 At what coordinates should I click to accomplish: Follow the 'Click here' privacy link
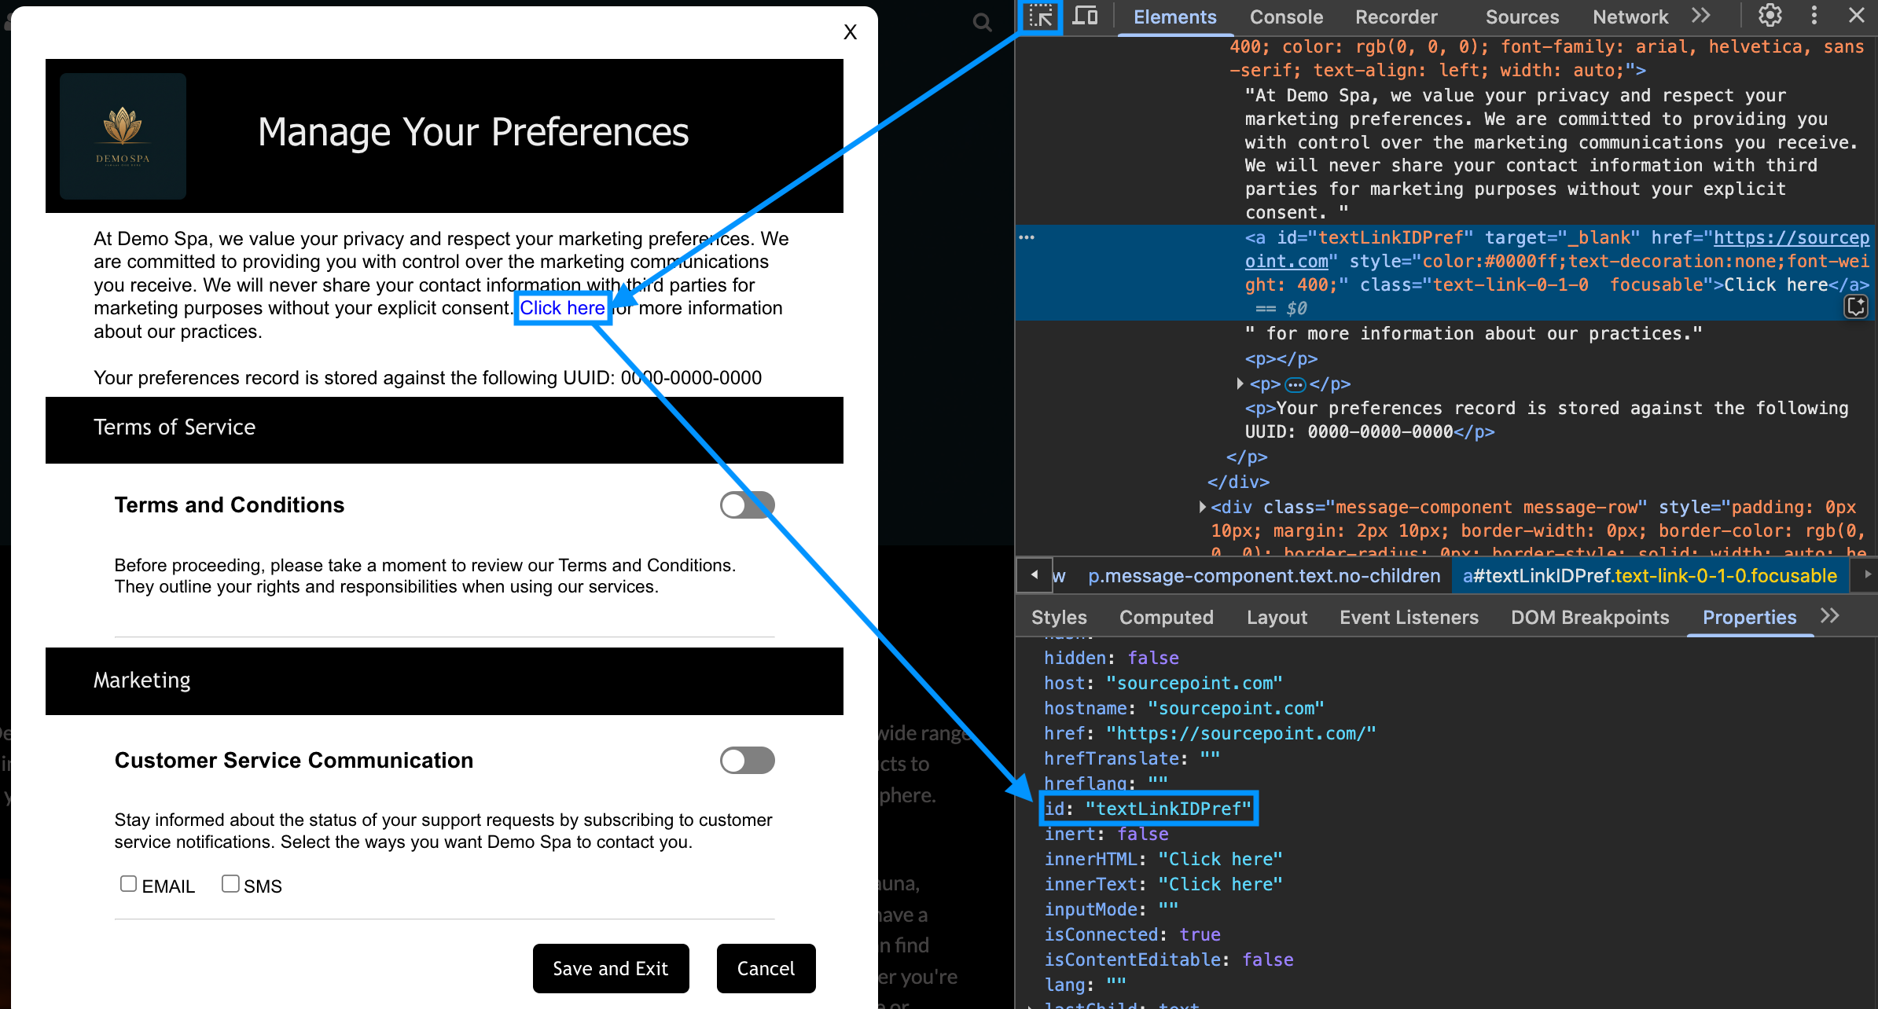pyautogui.click(x=562, y=308)
